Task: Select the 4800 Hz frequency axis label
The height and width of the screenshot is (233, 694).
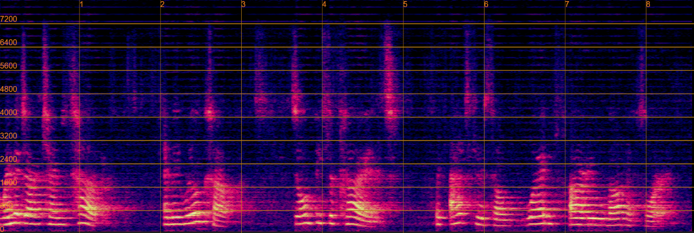Action: coord(9,89)
